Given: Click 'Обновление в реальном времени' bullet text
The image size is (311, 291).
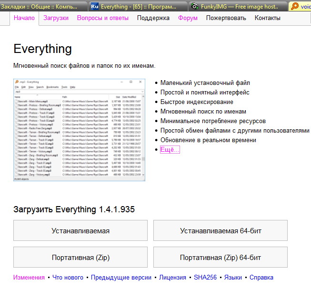Looking at the screenshot, I should [x=208, y=140].
